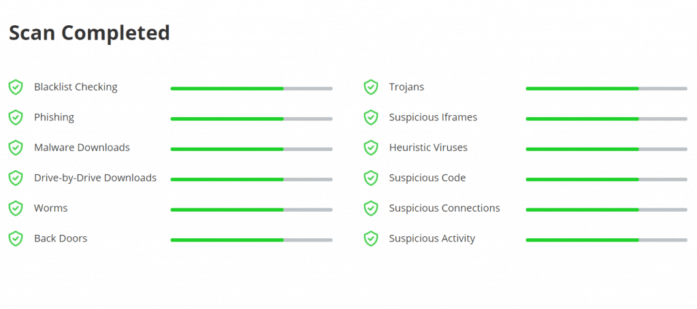The height and width of the screenshot is (309, 697).
Task: Click the Worms shield checkmark icon
Action: [16, 208]
